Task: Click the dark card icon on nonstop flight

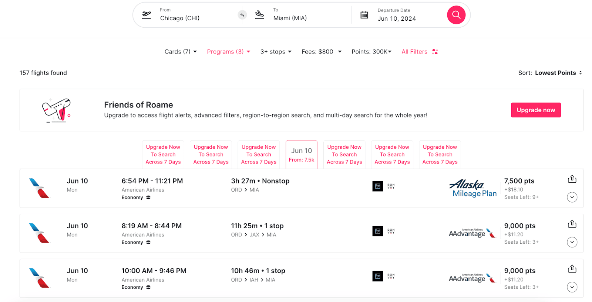Action: pos(378,186)
